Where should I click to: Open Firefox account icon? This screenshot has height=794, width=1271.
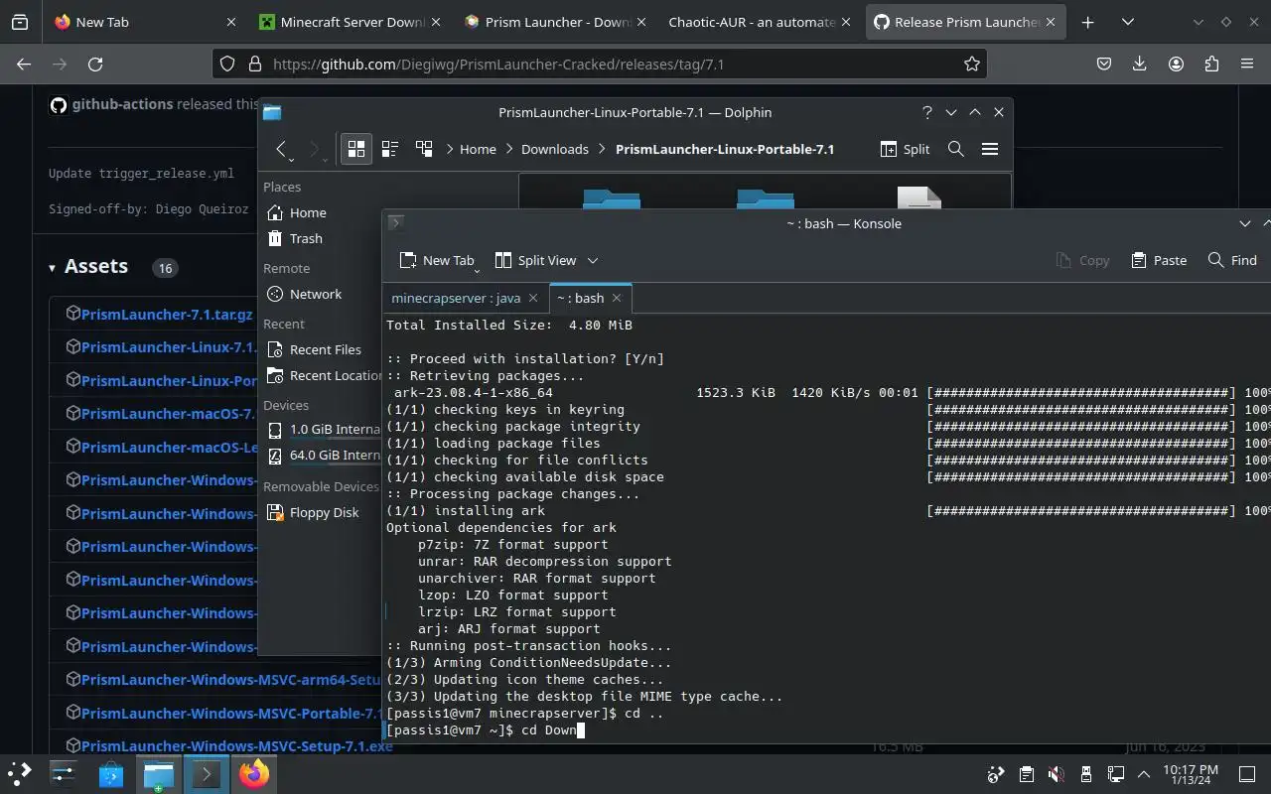(x=1176, y=64)
